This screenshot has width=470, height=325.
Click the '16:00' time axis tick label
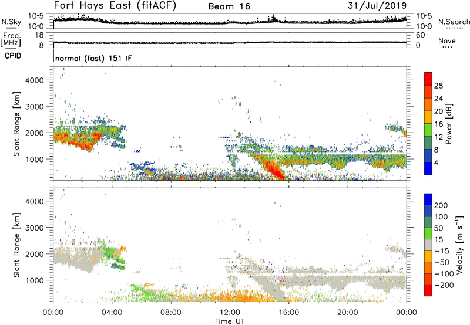[x=288, y=313]
